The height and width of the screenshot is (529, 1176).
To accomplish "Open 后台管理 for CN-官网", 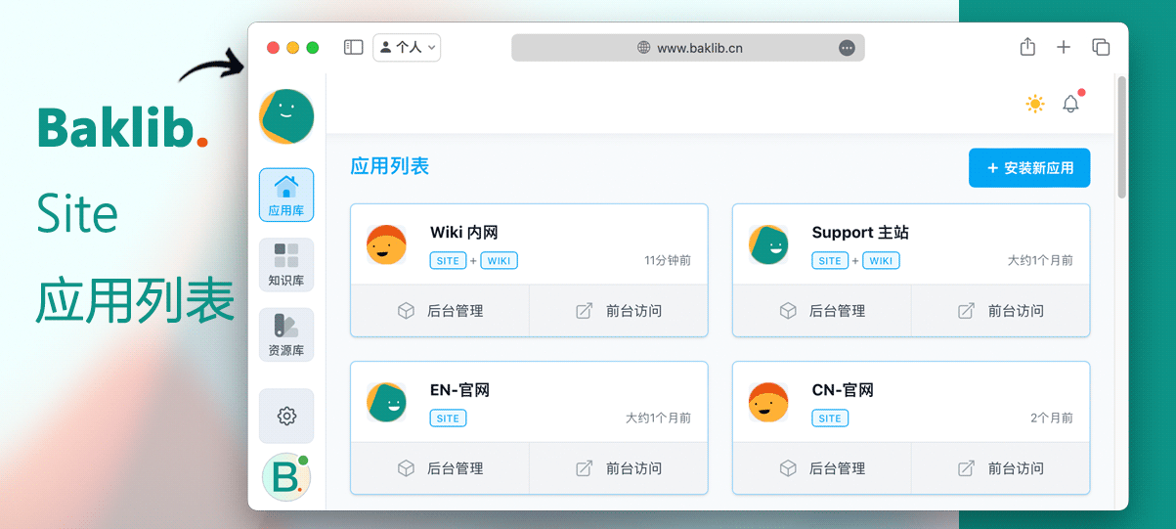I will coord(822,468).
